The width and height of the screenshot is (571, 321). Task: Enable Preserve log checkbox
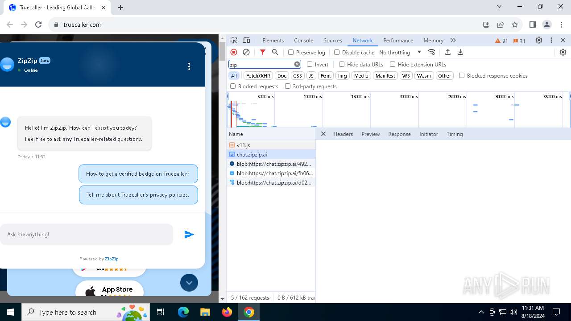(291, 52)
